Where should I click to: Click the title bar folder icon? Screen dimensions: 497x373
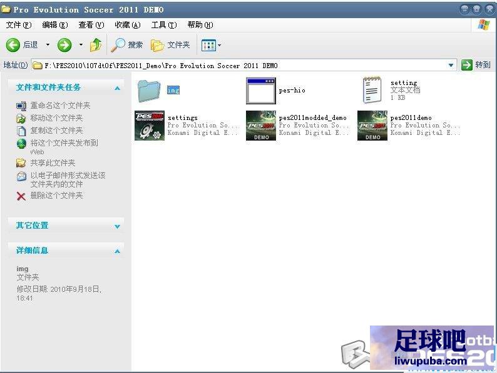coord(6,9)
